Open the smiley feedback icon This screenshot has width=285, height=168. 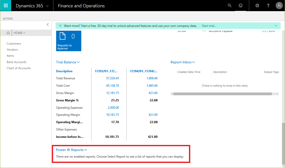[x=241, y=6]
